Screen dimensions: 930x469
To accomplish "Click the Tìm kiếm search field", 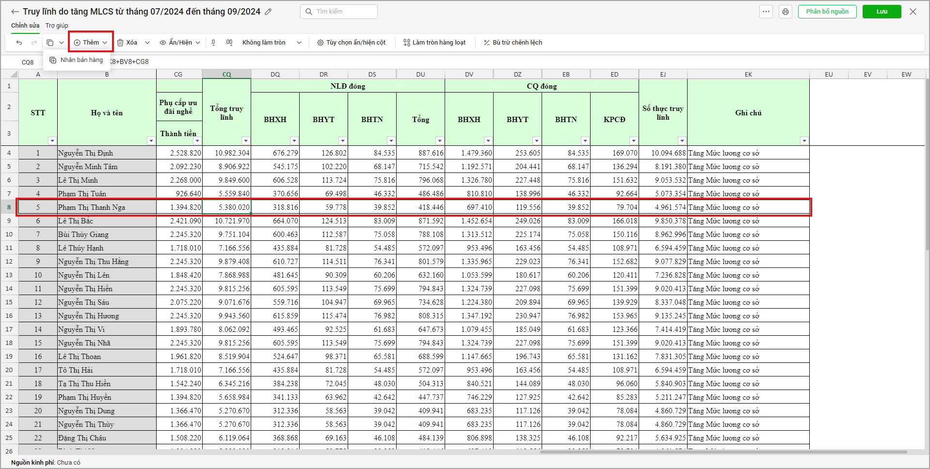I will [339, 12].
